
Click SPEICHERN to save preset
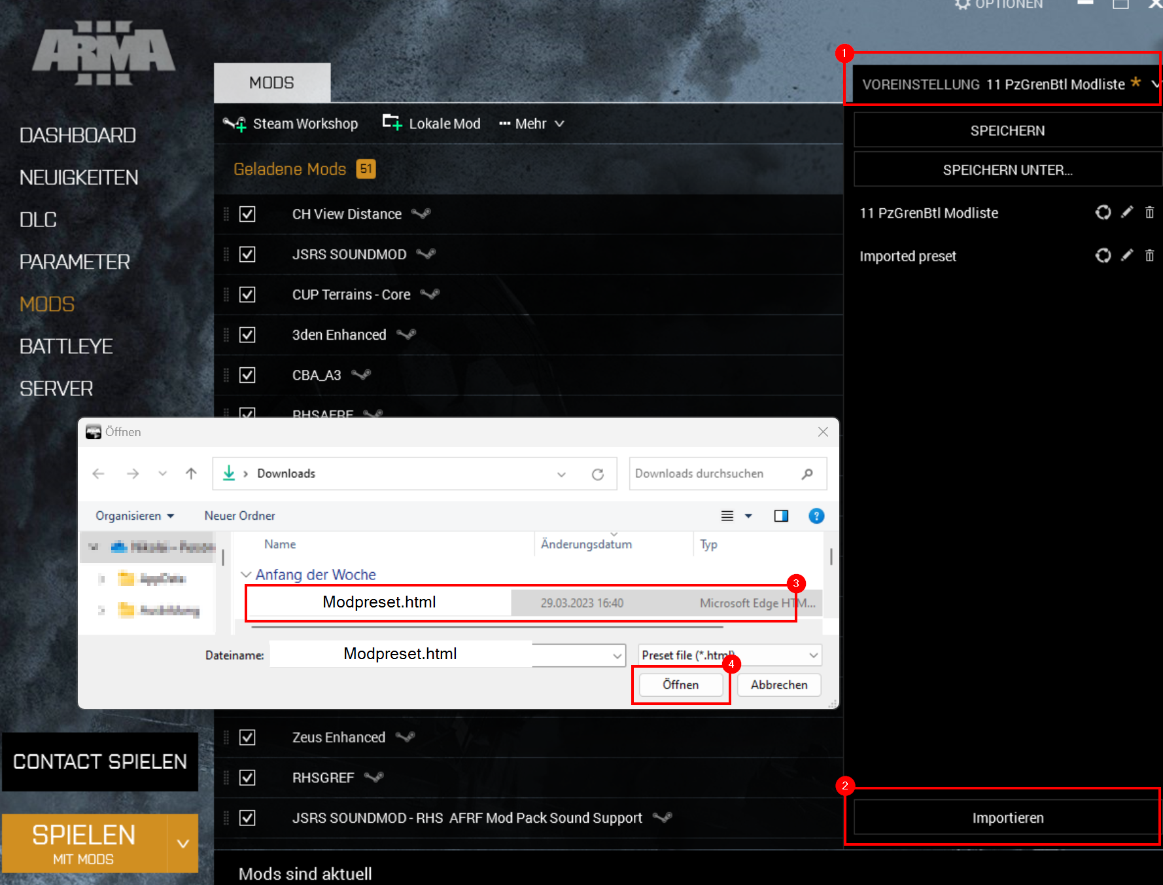point(1007,130)
